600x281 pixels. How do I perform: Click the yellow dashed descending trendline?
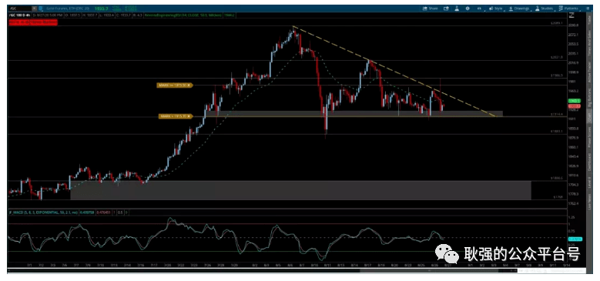[x=394, y=71]
